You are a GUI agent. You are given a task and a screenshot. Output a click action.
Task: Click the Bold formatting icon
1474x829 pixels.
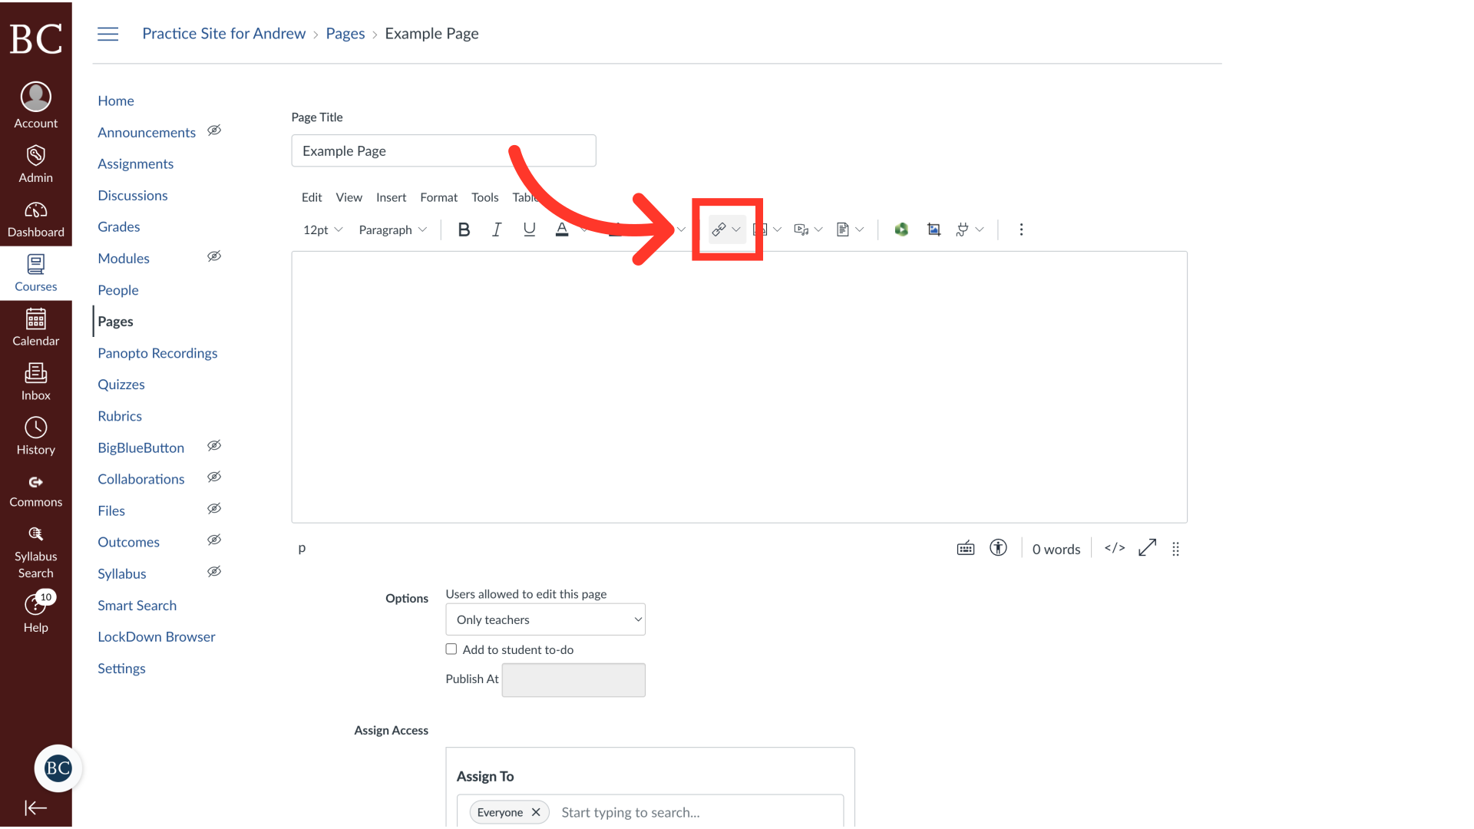[x=463, y=230]
